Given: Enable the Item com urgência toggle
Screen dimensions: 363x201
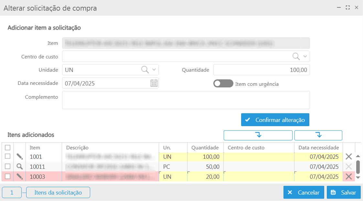Looking at the screenshot, I should [223, 83].
